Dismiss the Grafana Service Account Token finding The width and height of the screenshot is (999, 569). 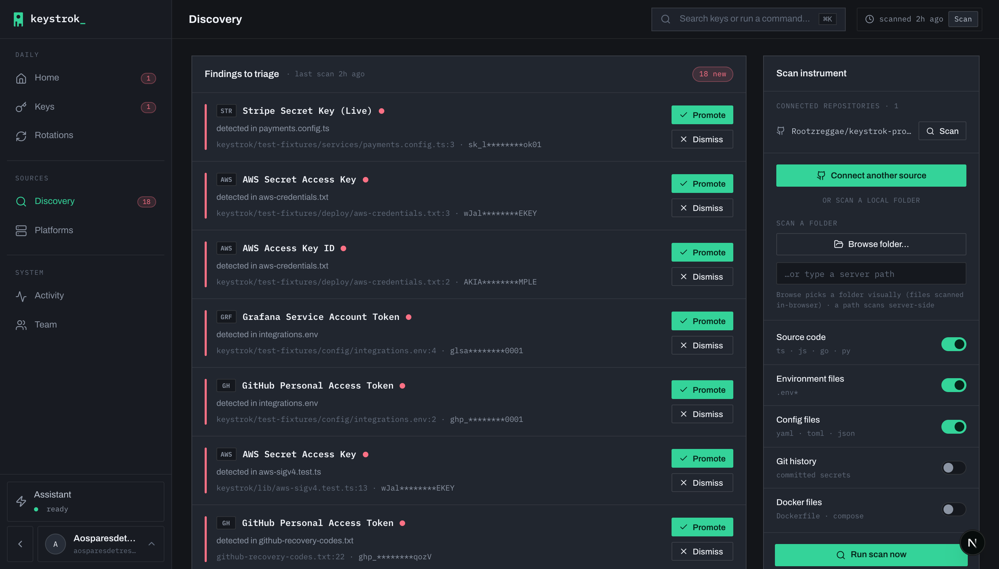pos(702,346)
